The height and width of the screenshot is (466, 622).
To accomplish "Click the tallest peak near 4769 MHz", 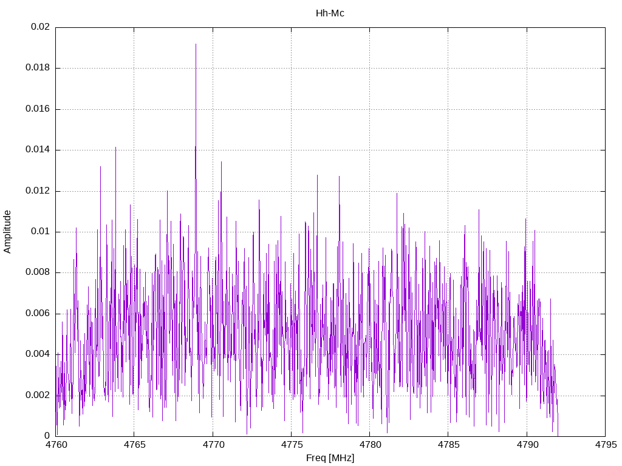I will 196,44.
